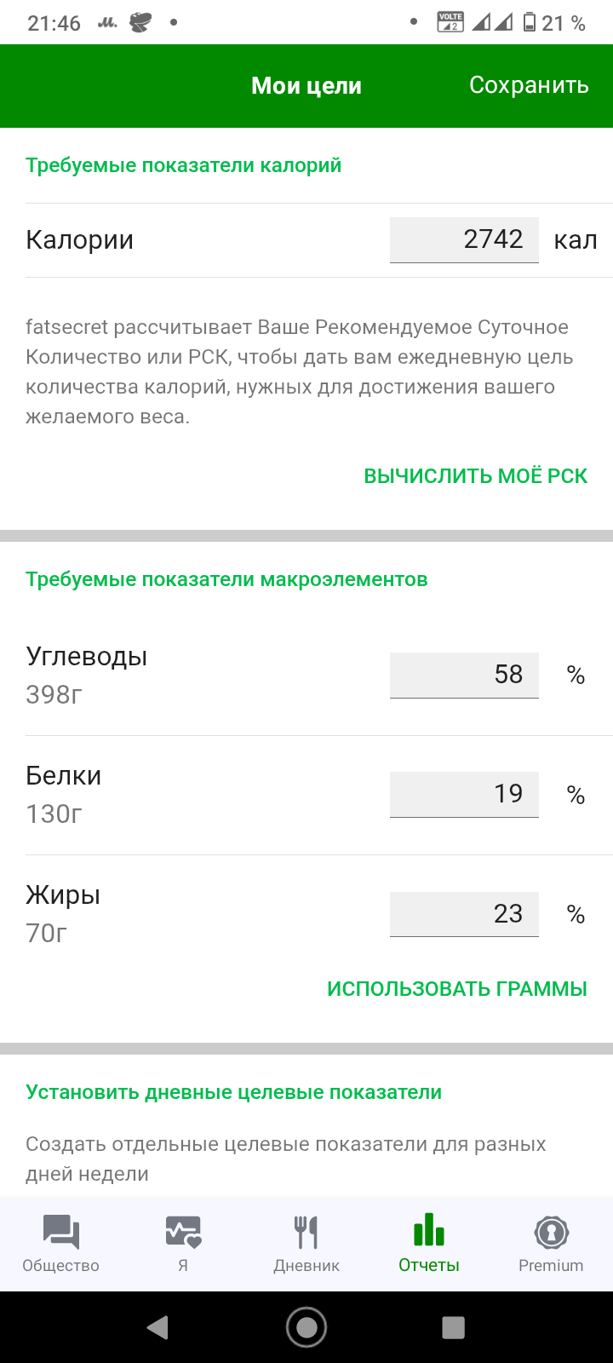This screenshot has width=613, height=1363.
Task: Tap the Мои цели header title
Action: pyautogui.click(x=306, y=86)
